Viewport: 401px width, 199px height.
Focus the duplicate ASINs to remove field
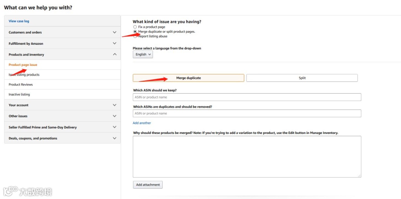pyautogui.click(x=247, y=114)
